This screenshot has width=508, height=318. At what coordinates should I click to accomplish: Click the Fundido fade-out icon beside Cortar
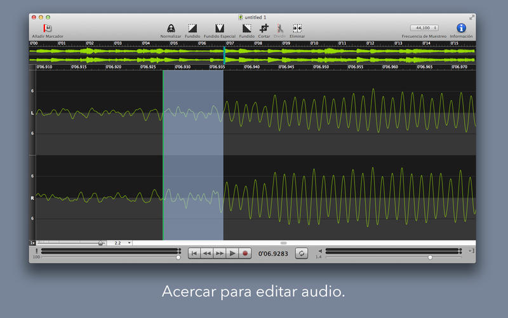tap(247, 28)
